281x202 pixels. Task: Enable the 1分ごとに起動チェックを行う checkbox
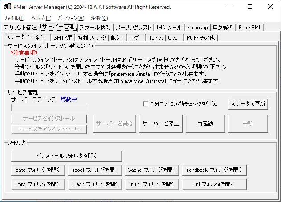pyautogui.click(x=146, y=104)
